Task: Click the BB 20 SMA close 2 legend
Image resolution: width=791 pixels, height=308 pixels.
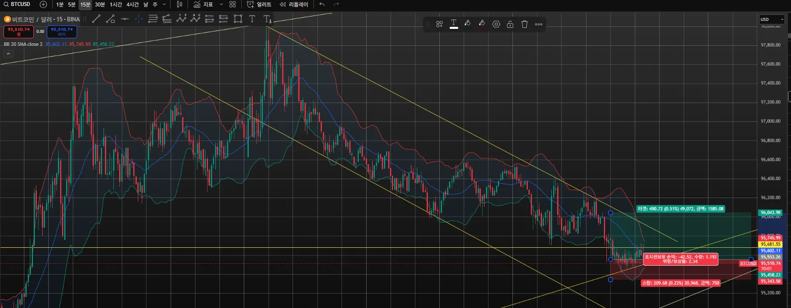Action: [23, 44]
